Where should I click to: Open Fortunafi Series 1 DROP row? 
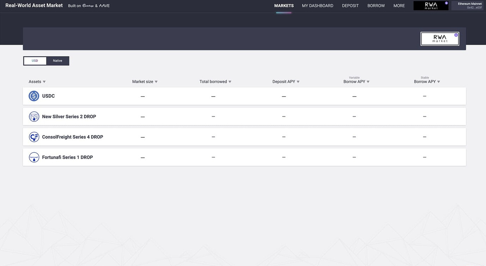click(x=244, y=157)
